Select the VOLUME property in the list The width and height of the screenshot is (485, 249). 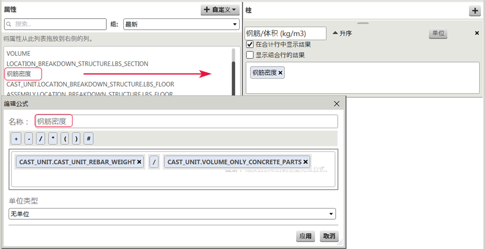point(18,54)
